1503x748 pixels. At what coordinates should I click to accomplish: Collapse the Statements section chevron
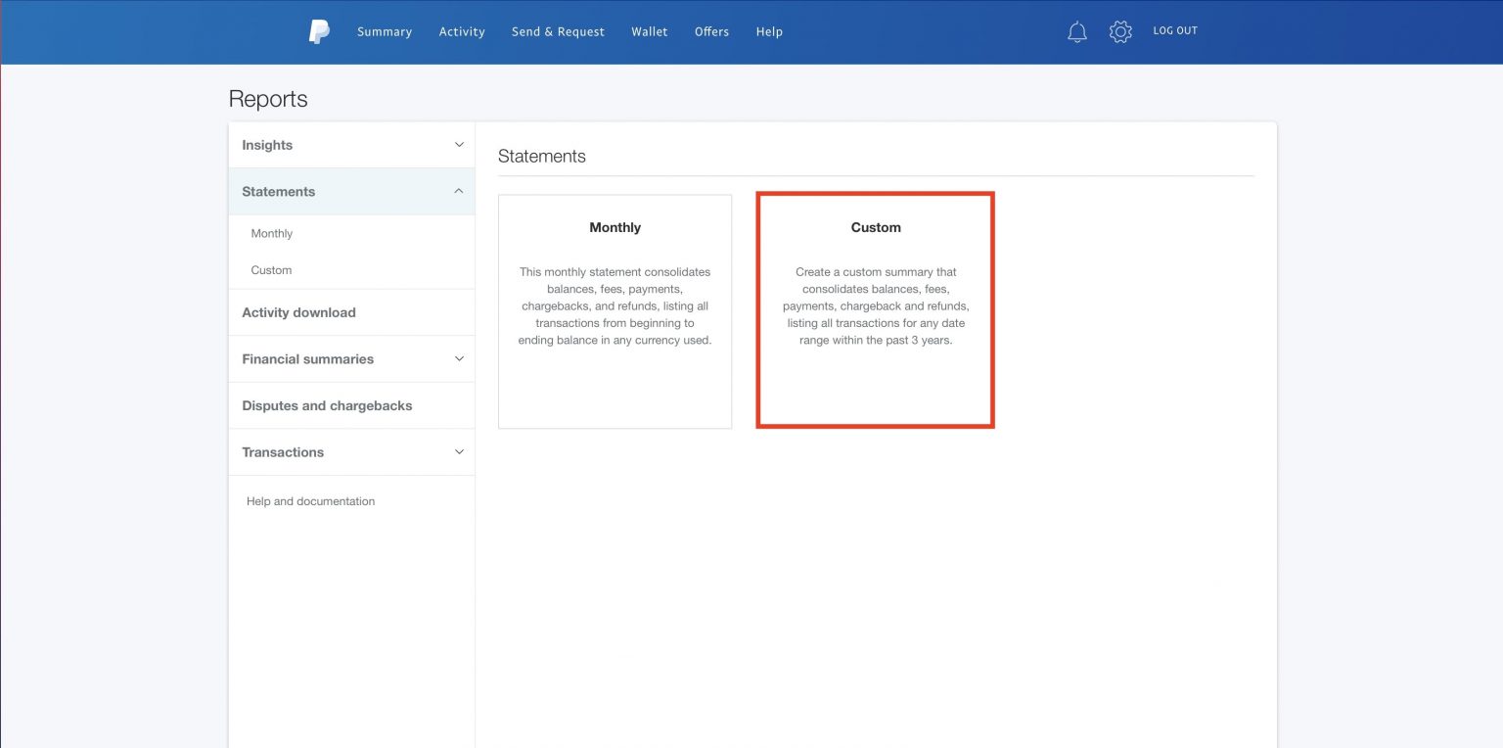click(x=459, y=192)
